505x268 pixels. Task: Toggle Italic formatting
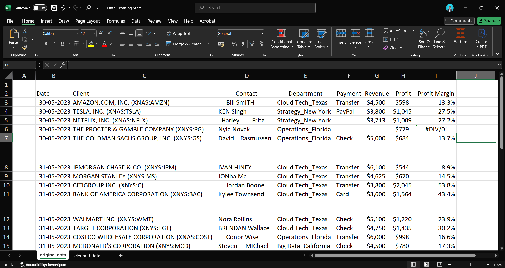pos(54,44)
